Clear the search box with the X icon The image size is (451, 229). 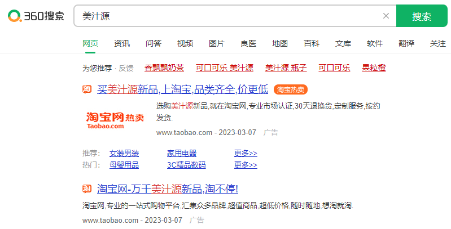[x=386, y=16]
